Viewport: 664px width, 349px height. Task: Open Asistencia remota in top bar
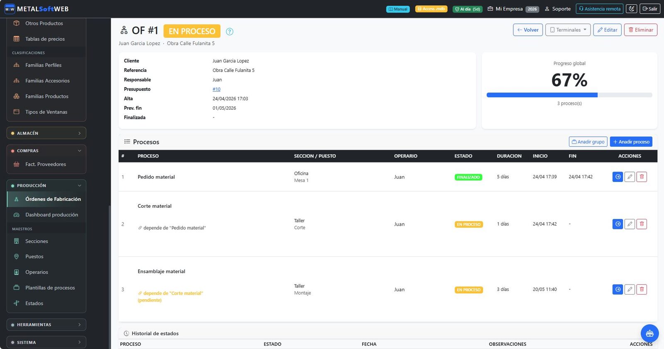(600, 9)
